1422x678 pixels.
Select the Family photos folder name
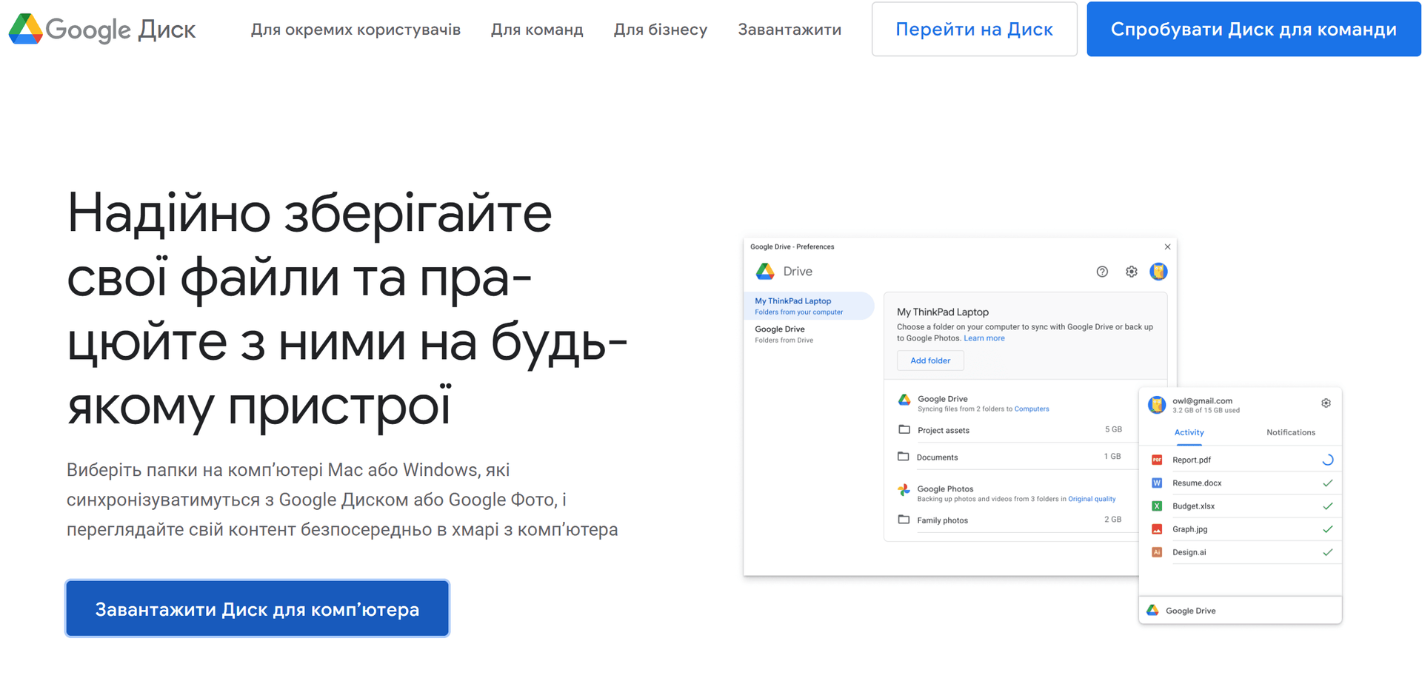coord(942,520)
